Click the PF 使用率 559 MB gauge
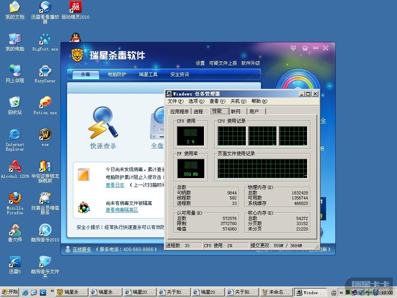 coord(191,168)
